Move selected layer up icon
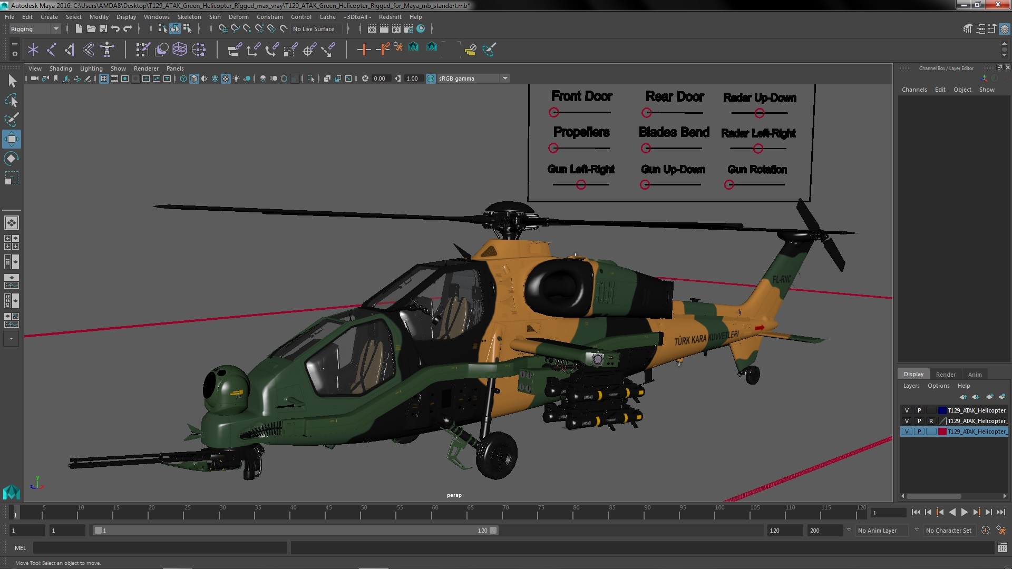 point(963,397)
